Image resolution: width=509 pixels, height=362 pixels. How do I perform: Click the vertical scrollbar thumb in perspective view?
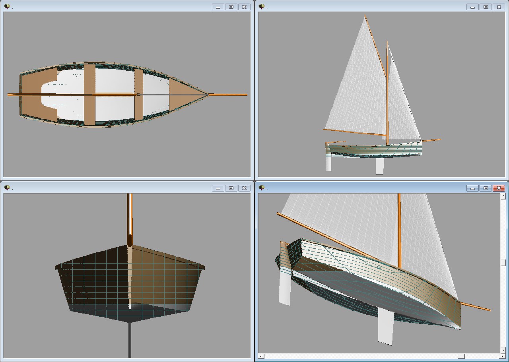(503, 263)
